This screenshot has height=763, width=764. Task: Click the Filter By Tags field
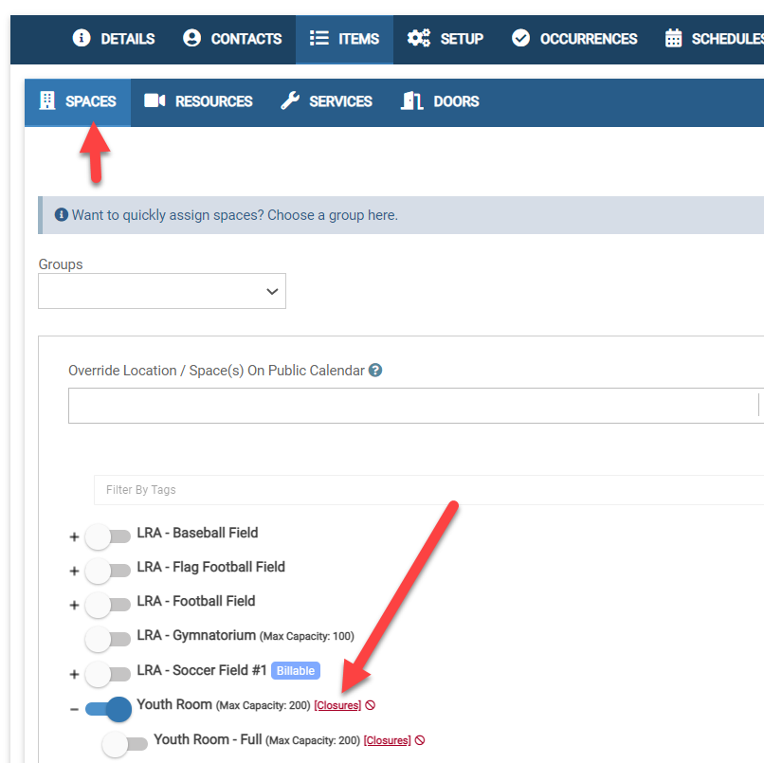coord(427,490)
